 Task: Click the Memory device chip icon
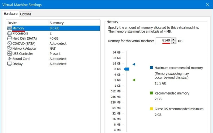(x=9, y=28)
